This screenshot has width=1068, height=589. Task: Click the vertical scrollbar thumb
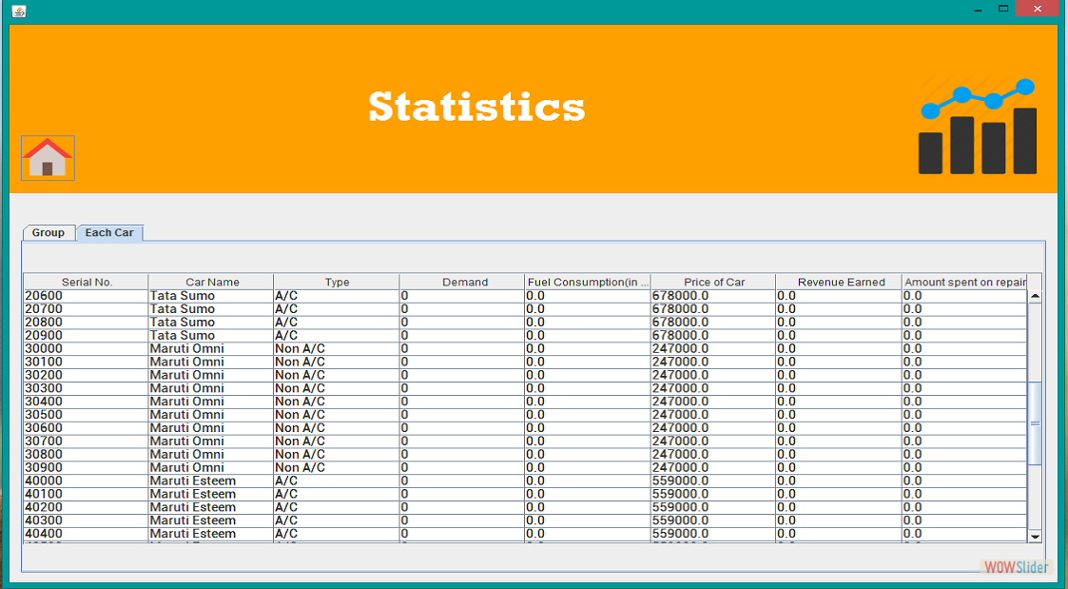tap(1035, 423)
